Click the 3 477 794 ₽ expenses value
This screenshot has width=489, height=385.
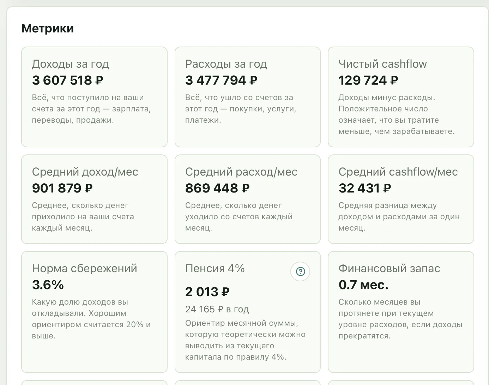221,80
